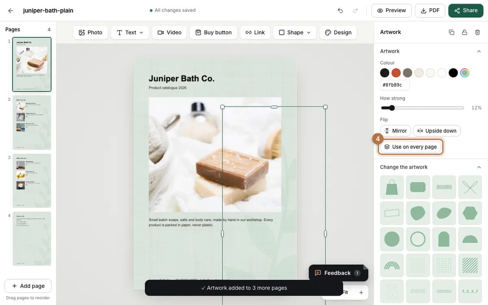Click the Preview button
This screenshot has height=305, width=488.
click(x=392, y=11)
